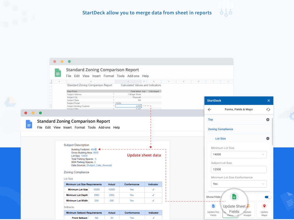Screen dimensions: 294x220
Task: Click the green maximize dot on document window
Action: click(x=40, y=113)
